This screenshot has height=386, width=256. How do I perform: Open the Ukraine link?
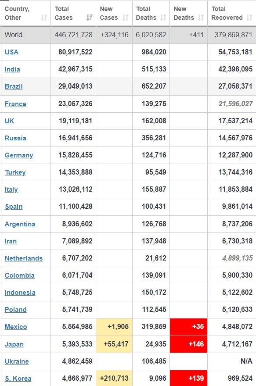coord(17,361)
